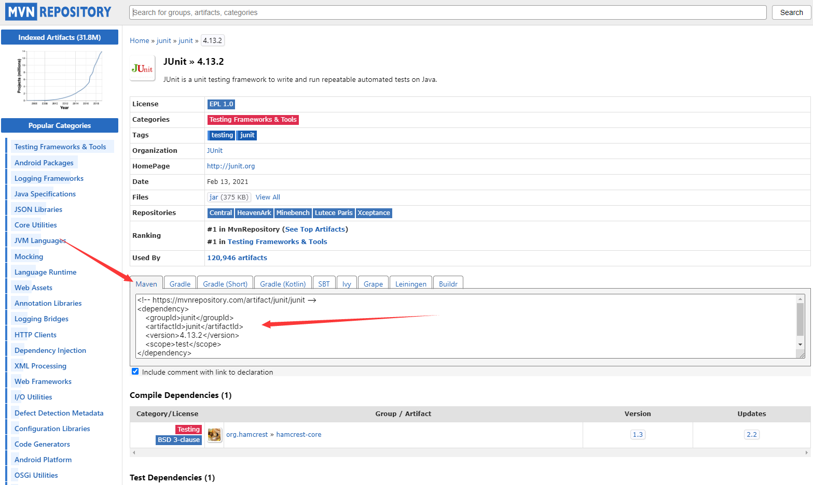
Task: Open Web Assets category
Action: (33, 288)
